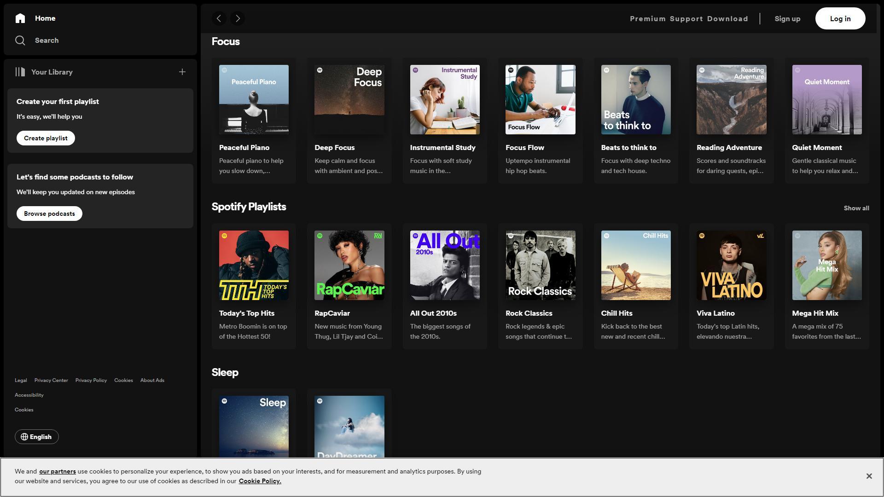Open the RapCaviar cover art
The image size is (884, 497).
349,265
